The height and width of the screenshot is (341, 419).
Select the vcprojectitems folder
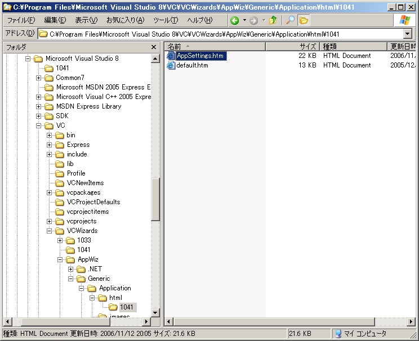(x=88, y=212)
